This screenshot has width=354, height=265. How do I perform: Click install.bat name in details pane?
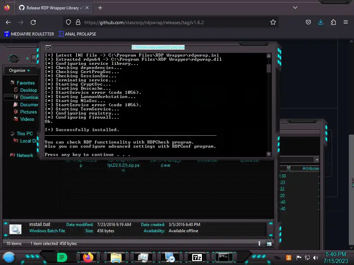click(40, 224)
